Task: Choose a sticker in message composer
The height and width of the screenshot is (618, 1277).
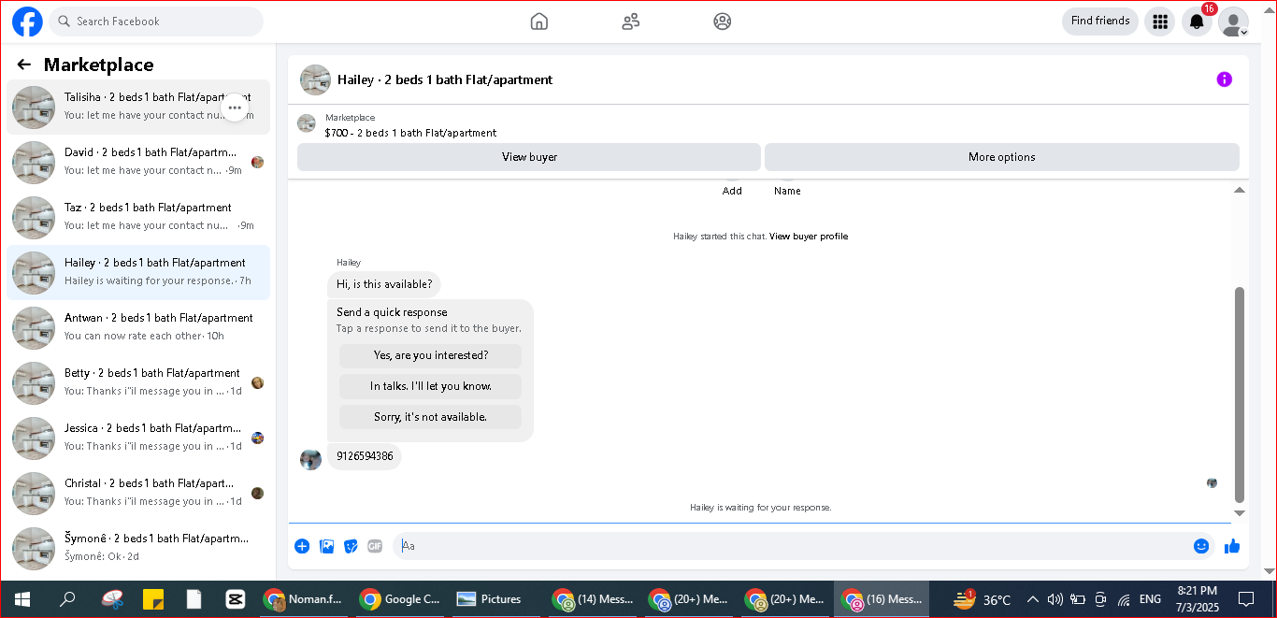Action: pyautogui.click(x=352, y=546)
